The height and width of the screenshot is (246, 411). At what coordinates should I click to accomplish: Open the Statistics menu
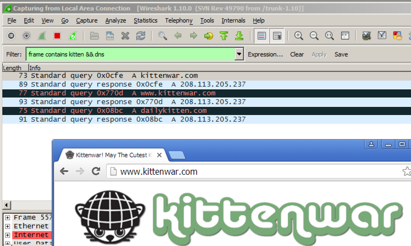(x=146, y=20)
